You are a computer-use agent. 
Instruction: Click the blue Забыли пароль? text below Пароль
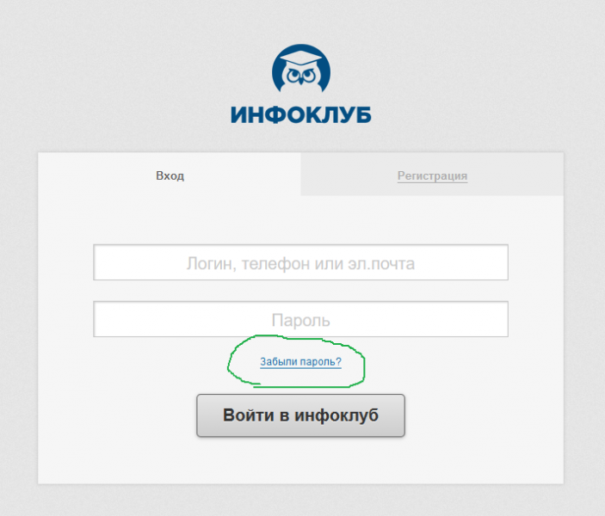tap(300, 362)
